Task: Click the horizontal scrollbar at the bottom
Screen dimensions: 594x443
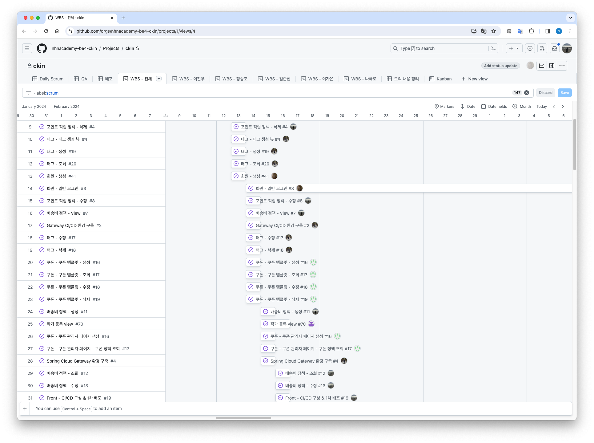Action: point(243,418)
